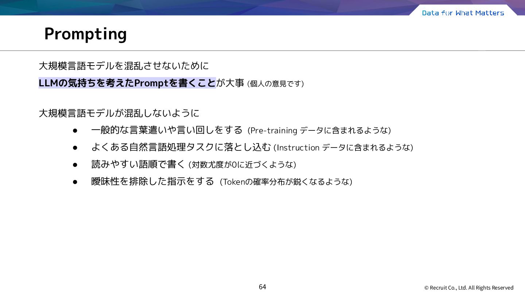Click "(Tokenの確率分布が鋭くなるような)"

286,182
